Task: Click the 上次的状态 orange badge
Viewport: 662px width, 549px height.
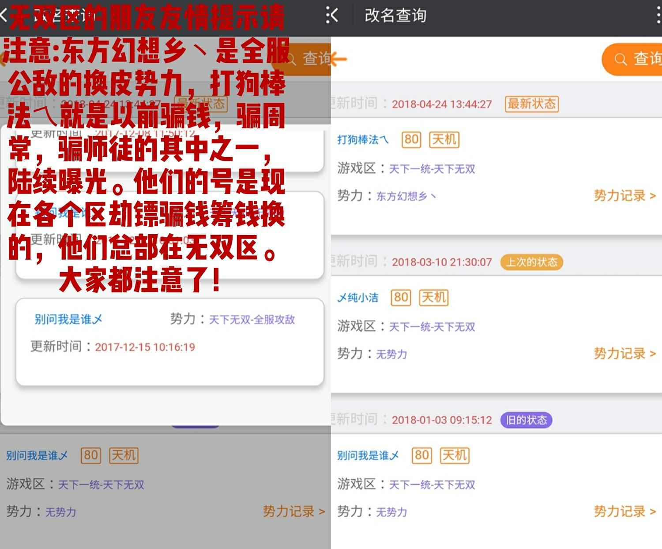Action: [531, 262]
